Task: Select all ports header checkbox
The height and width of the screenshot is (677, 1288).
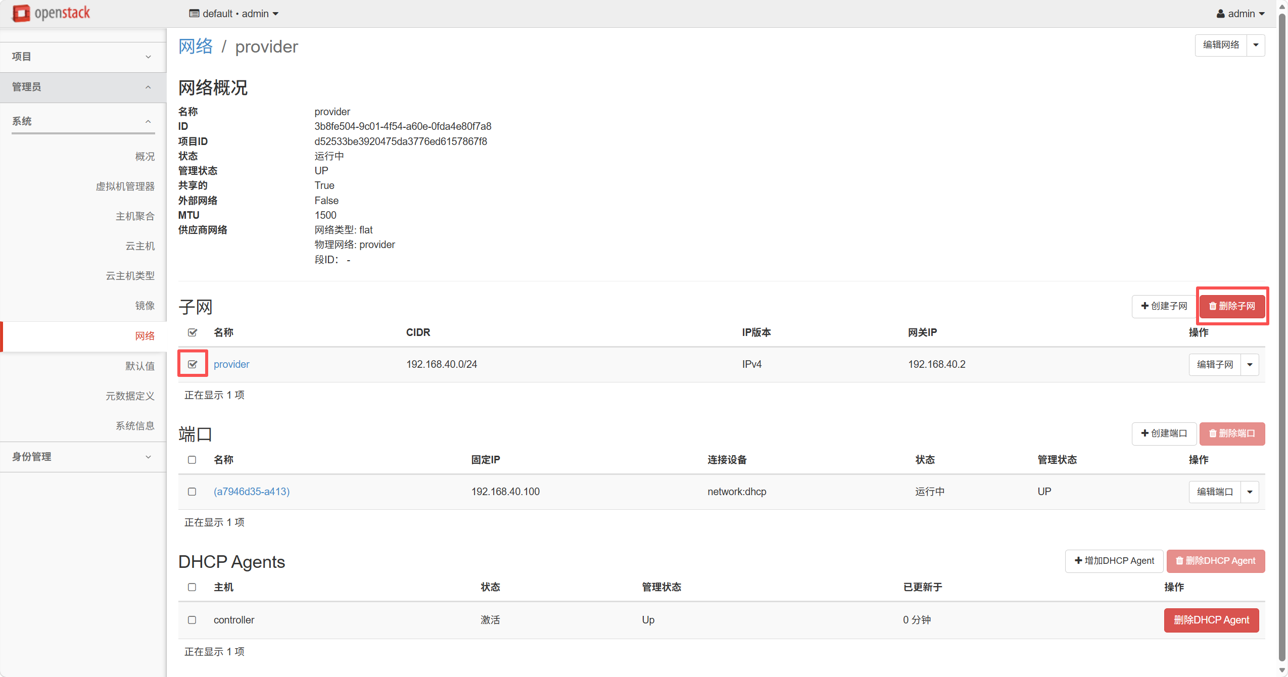Action: pyautogui.click(x=192, y=460)
